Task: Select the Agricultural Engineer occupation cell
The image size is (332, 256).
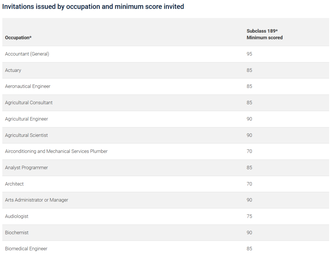Action: coord(27,119)
